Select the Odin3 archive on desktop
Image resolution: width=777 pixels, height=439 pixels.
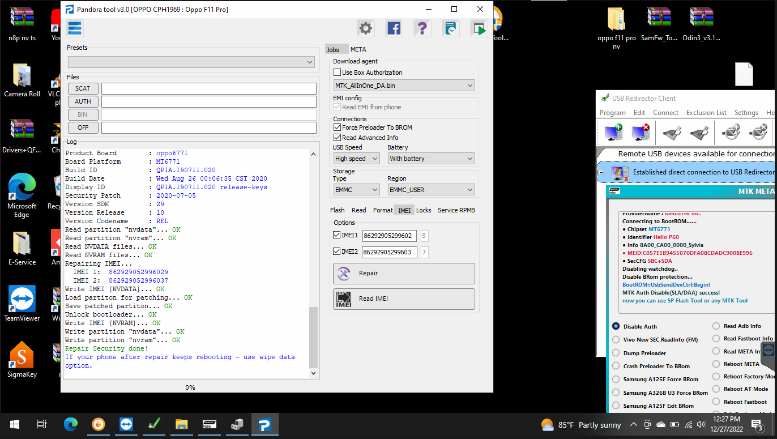701,25
